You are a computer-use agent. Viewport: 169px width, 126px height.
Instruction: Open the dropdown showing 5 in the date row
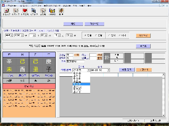pyautogui.click(x=57, y=35)
